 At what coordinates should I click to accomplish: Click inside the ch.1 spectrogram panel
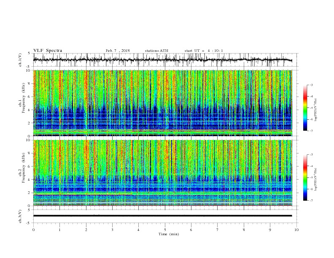coord(162,103)
